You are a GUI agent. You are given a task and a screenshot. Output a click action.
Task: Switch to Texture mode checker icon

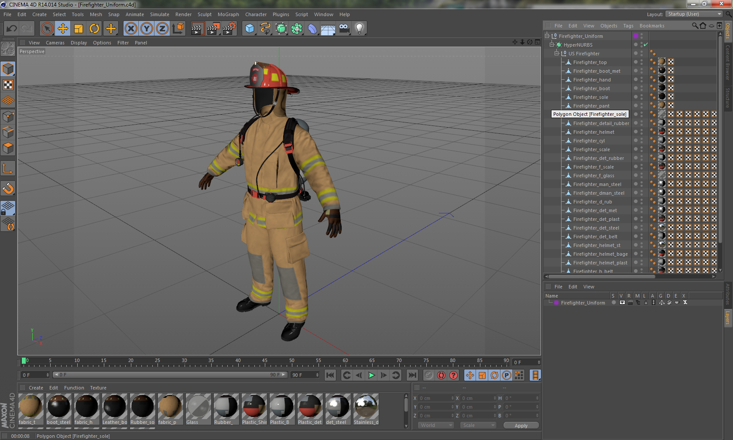[x=8, y=85]
